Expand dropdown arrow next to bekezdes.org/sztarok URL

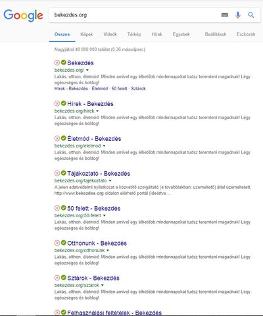(103, 285)
